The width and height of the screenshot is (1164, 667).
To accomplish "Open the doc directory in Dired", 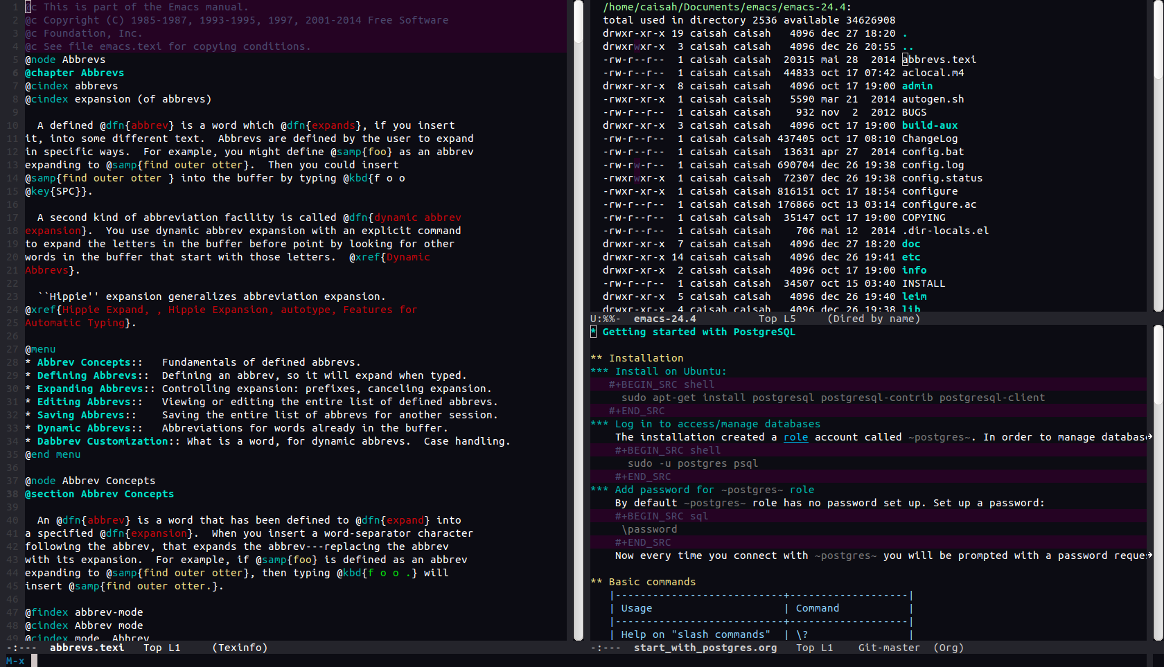I will click(x=911, y=244).
